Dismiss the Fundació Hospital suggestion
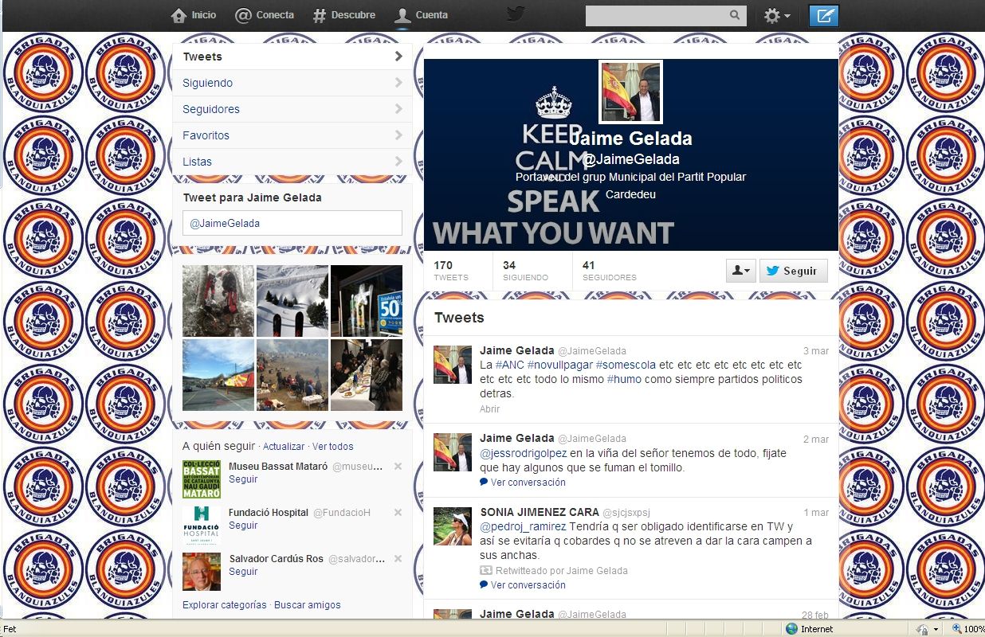 click(398, 513)
